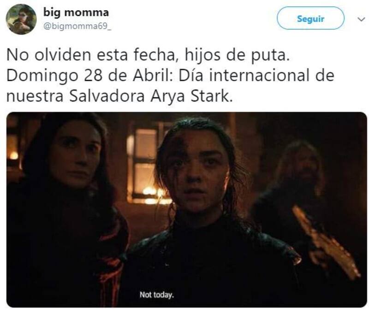Expand the tweet options chevron

(x=361, y=19)
